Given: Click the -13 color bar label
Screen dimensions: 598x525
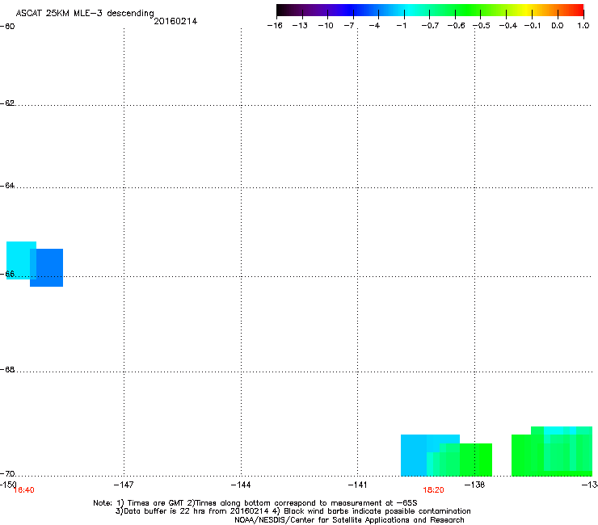Looking at the screenshot, I should (x=300, y=26).
